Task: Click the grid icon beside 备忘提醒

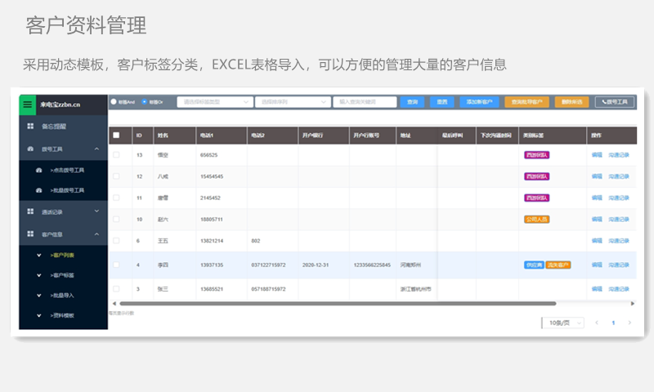Action: pos(30,127)
